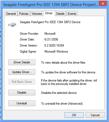Click the device name heading text
Screen dimensions: 109x122
click(50, 22)
